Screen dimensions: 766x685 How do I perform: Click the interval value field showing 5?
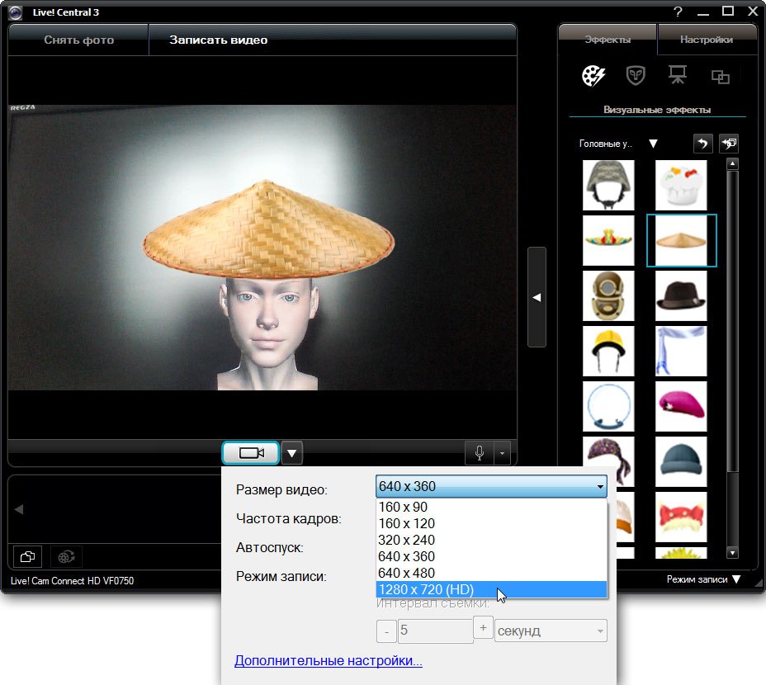[x=435, y=631]
